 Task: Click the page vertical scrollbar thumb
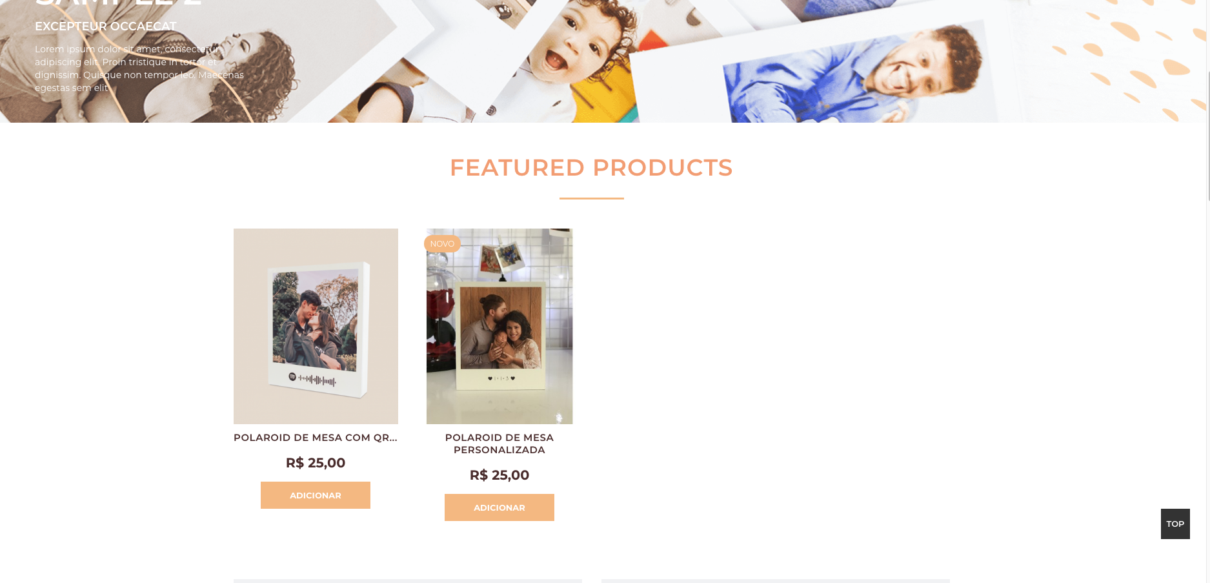[x=1207, y=136]
